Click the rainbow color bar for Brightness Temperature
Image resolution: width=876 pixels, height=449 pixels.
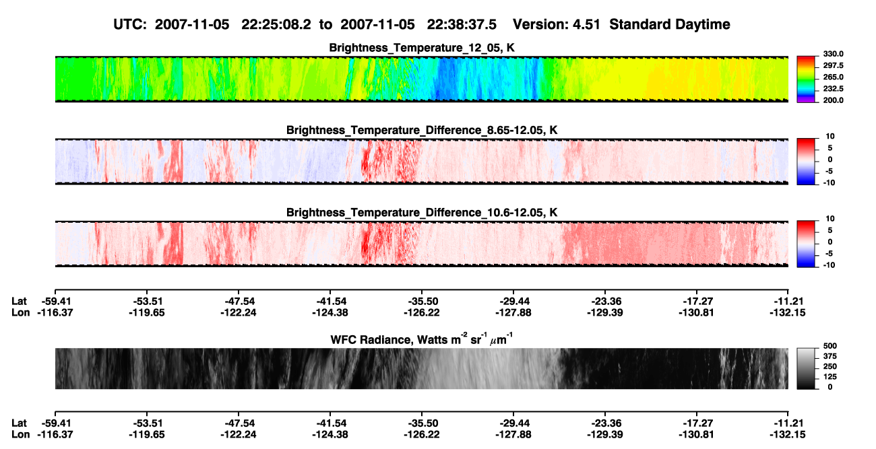[805, 78]
